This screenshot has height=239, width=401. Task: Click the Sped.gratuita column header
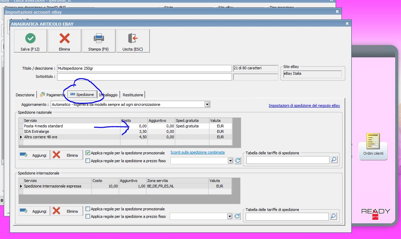pos(192,121)
